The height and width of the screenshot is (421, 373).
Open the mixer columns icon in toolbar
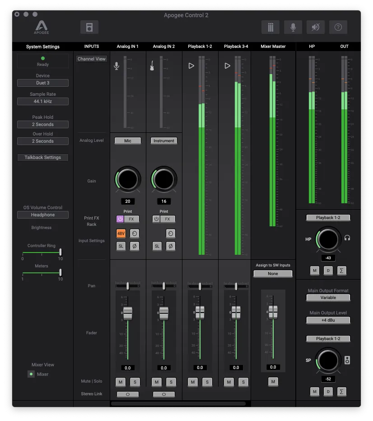(270, 27)
